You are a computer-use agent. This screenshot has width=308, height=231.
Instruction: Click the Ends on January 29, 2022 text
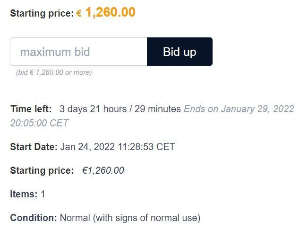239,109
